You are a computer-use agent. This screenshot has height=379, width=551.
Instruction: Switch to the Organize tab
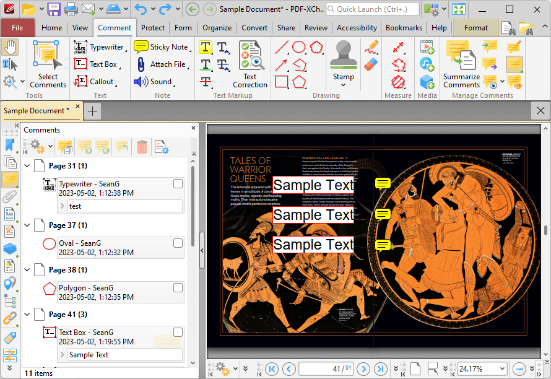[x=217, y=28]
